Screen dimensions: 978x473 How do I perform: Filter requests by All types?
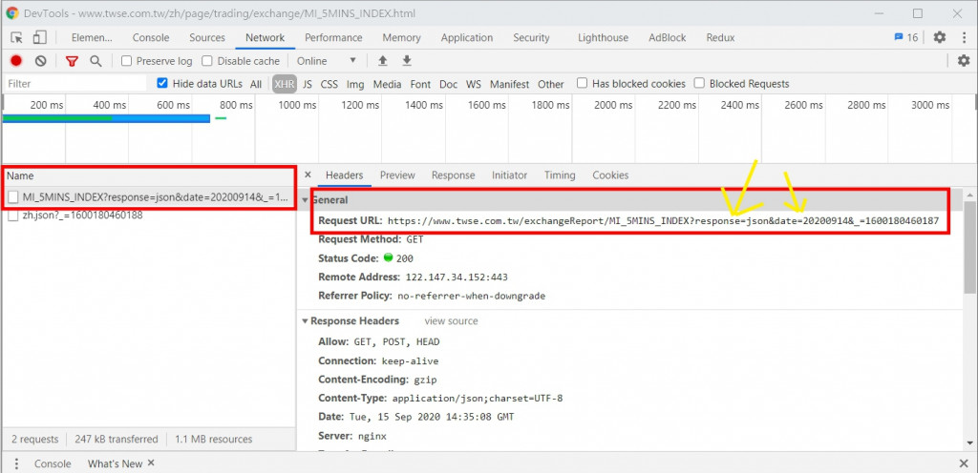click(256, 84)
